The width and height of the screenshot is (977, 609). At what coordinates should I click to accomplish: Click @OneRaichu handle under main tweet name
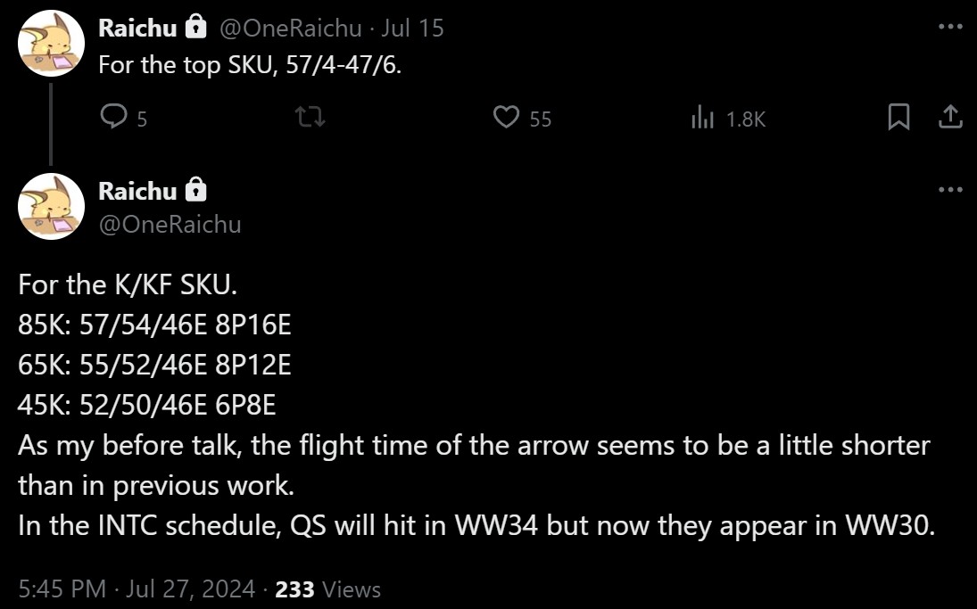pos(170,224)
